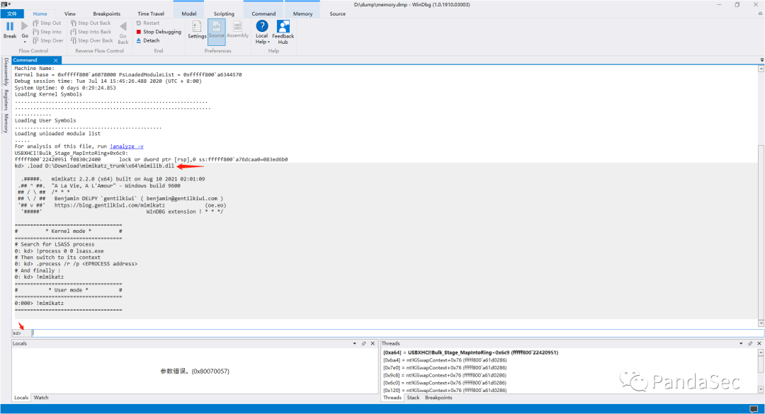Viewport: 765px width, 414px height.
Task: Switch to the Stack tab
Action: click(413, 398)
